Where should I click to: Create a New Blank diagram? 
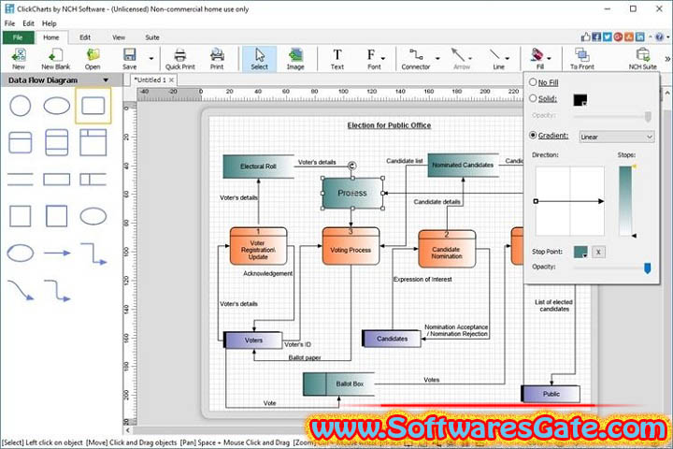(56, 59)
